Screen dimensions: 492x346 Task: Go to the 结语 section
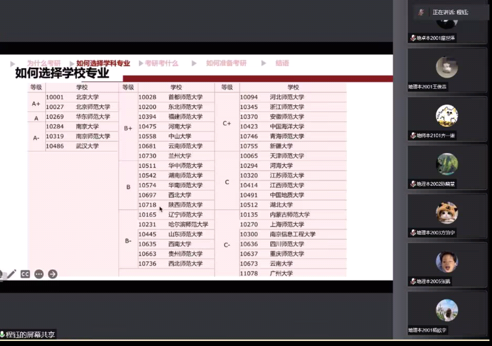[282, 63]
